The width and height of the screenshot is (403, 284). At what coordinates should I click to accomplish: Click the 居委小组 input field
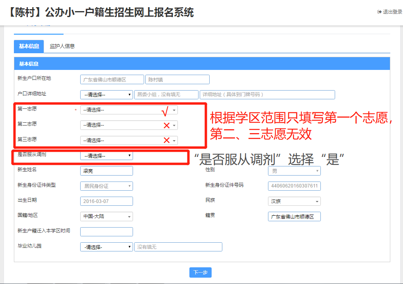pyautogui.click(x=166, y=95)
